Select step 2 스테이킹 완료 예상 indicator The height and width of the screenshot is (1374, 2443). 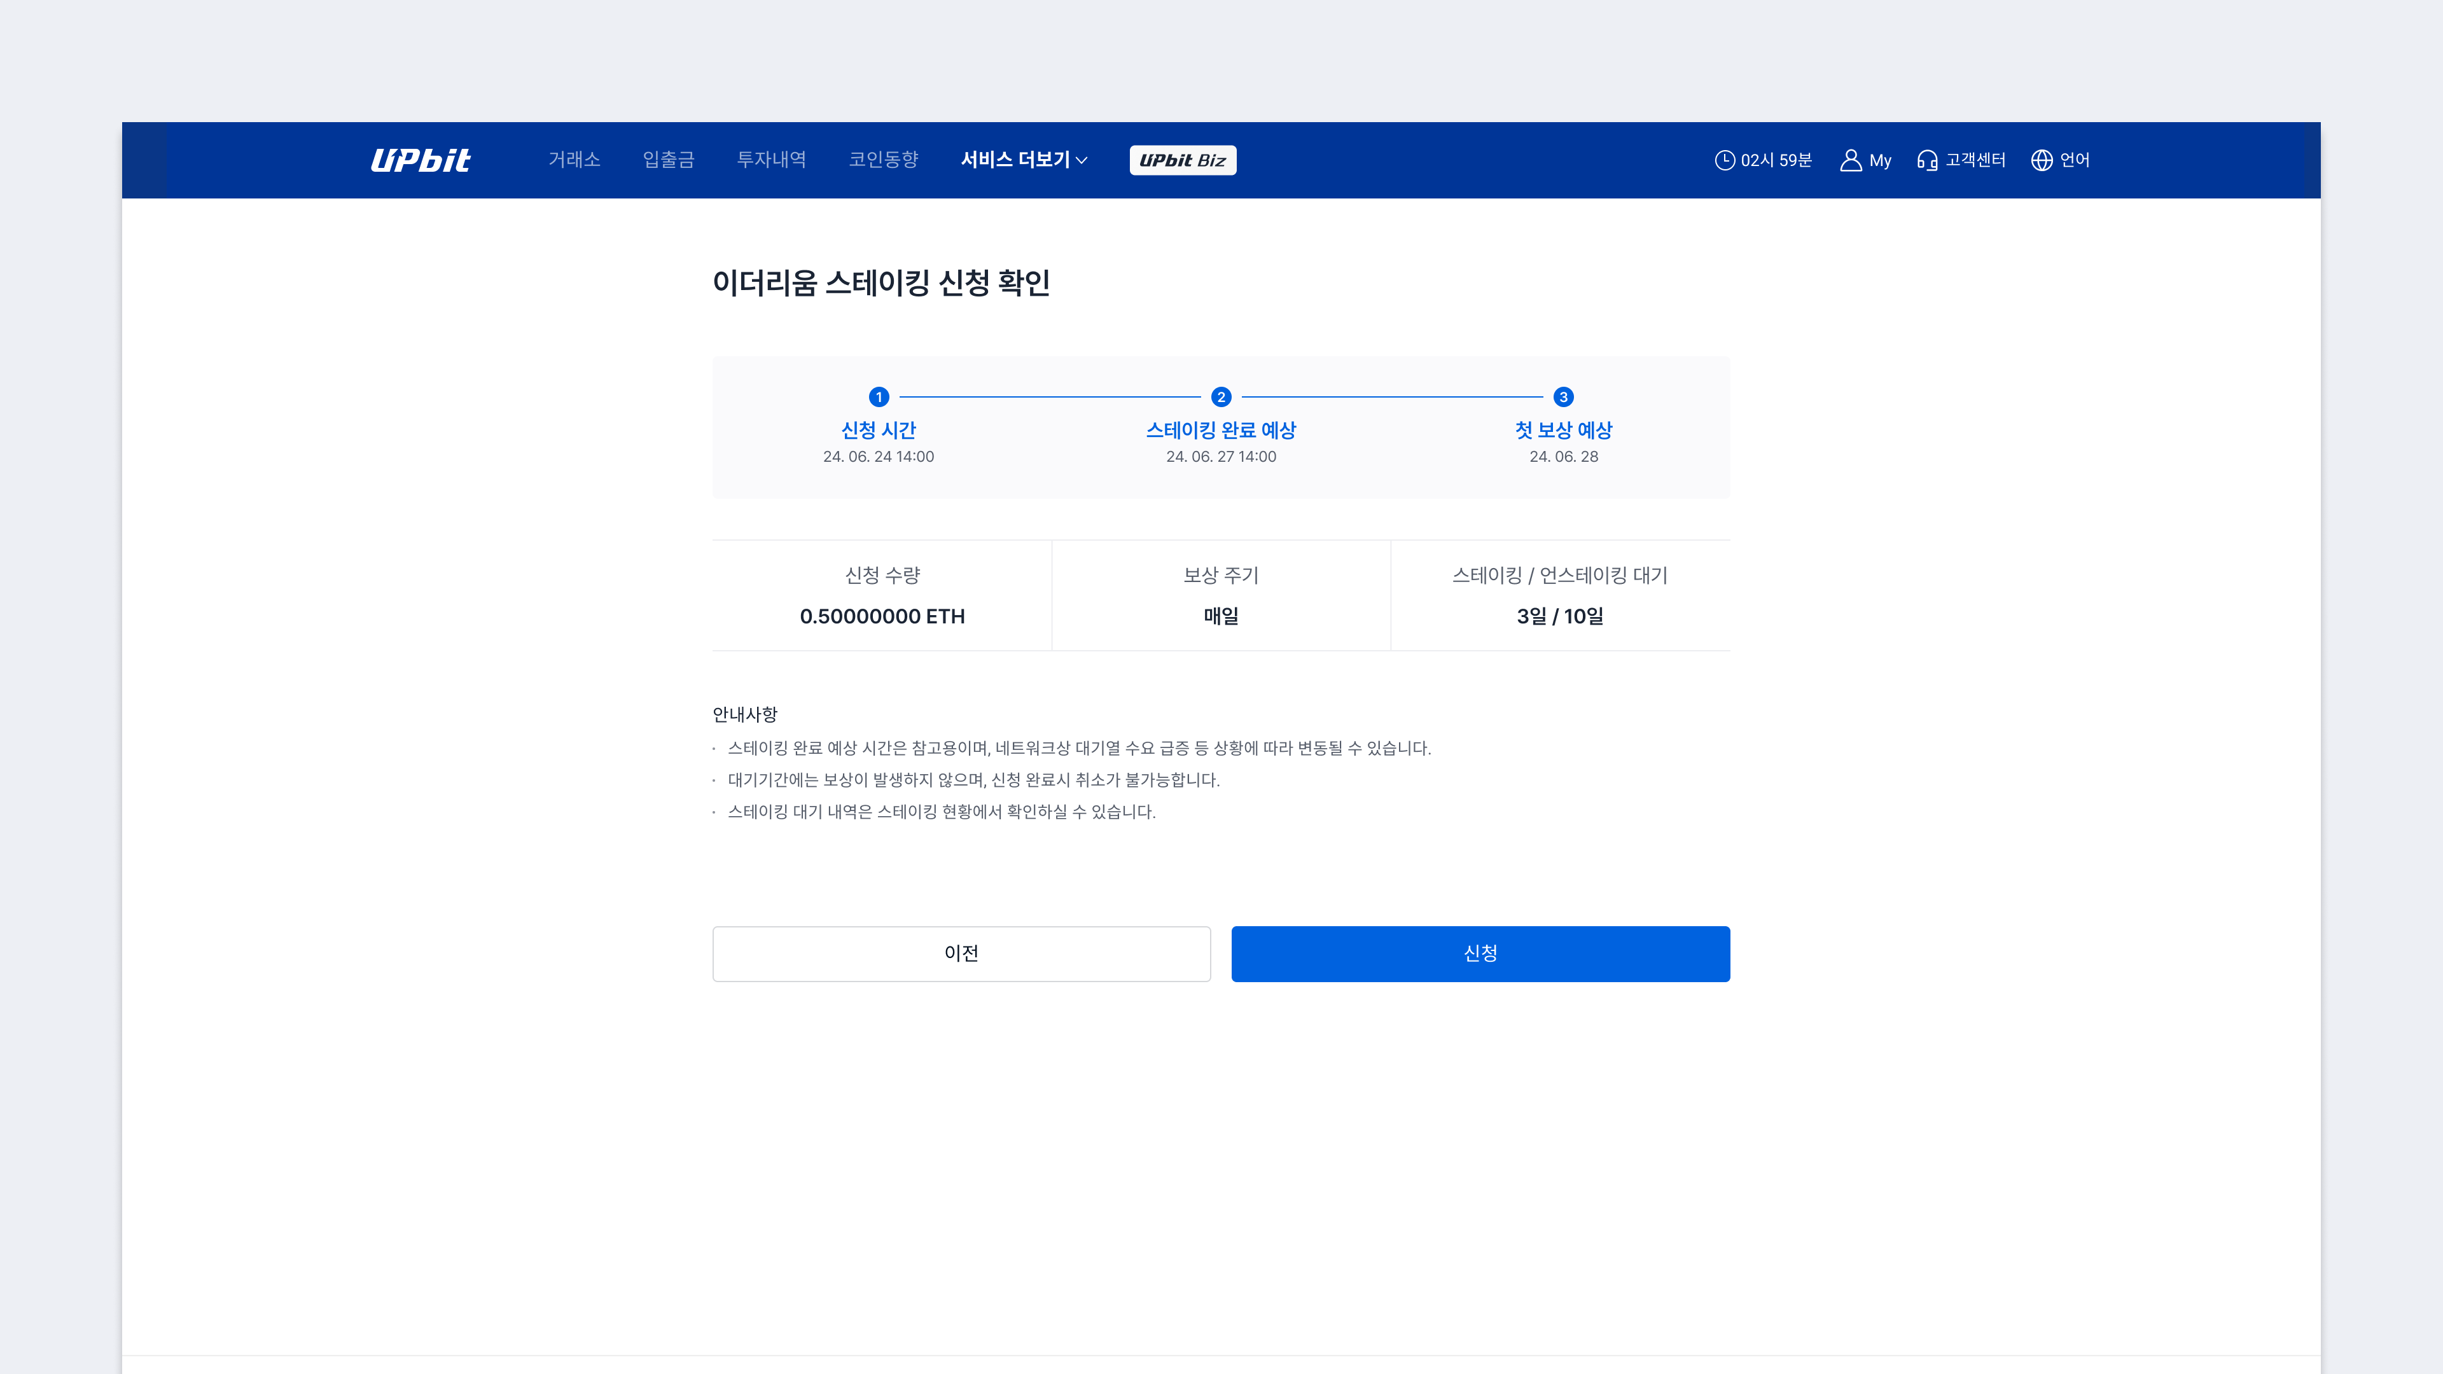1221,398
